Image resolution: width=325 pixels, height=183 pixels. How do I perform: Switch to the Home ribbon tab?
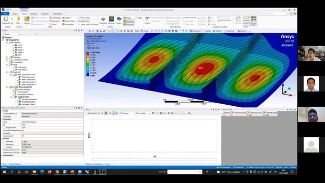[15, 14]
